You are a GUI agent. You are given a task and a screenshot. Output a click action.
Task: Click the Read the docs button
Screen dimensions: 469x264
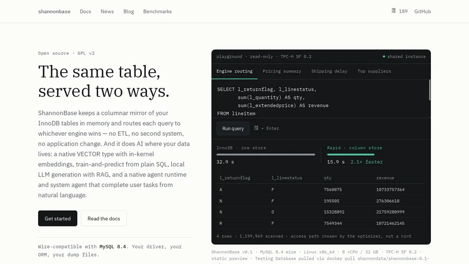tap(104, 218)
